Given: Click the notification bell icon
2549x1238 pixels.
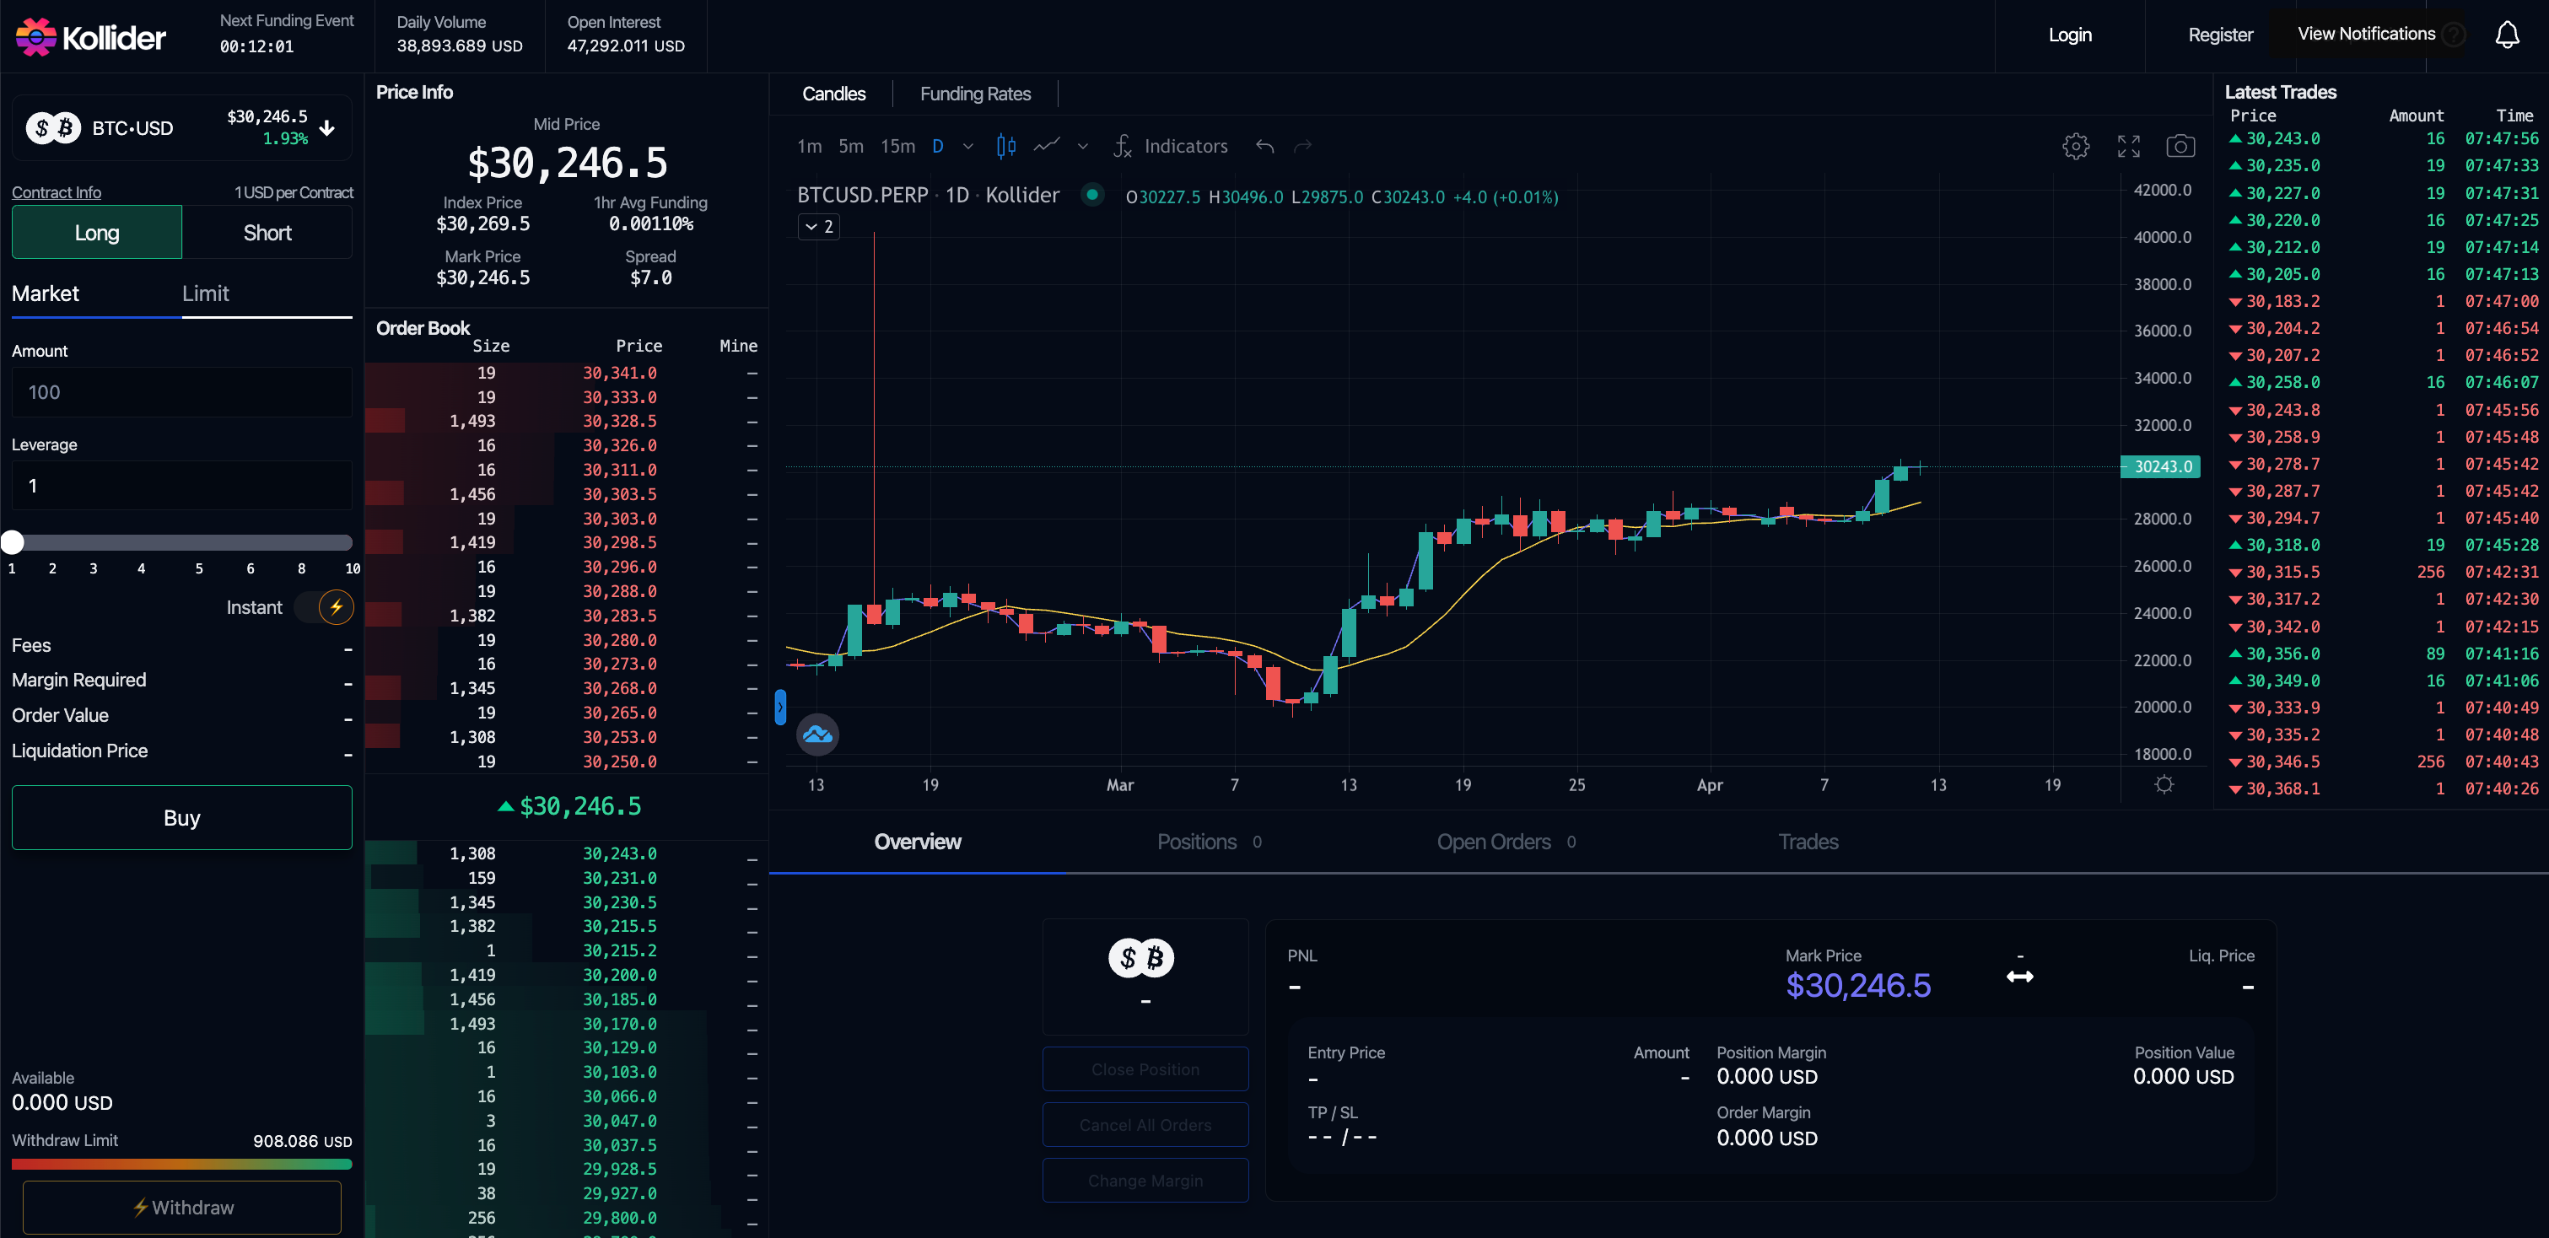Looking at the screenshot, I should point(2507,35).
